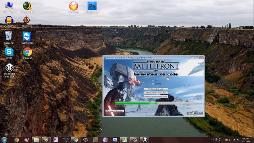Open the volume control in system tray
254x143 pixels.
(x=230, y=140)
